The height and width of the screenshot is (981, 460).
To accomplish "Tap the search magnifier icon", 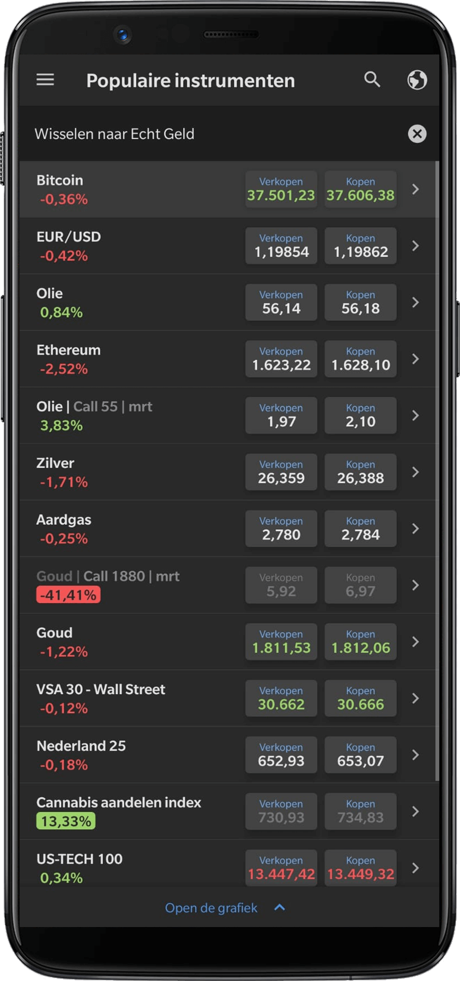I will click(372, 80).
